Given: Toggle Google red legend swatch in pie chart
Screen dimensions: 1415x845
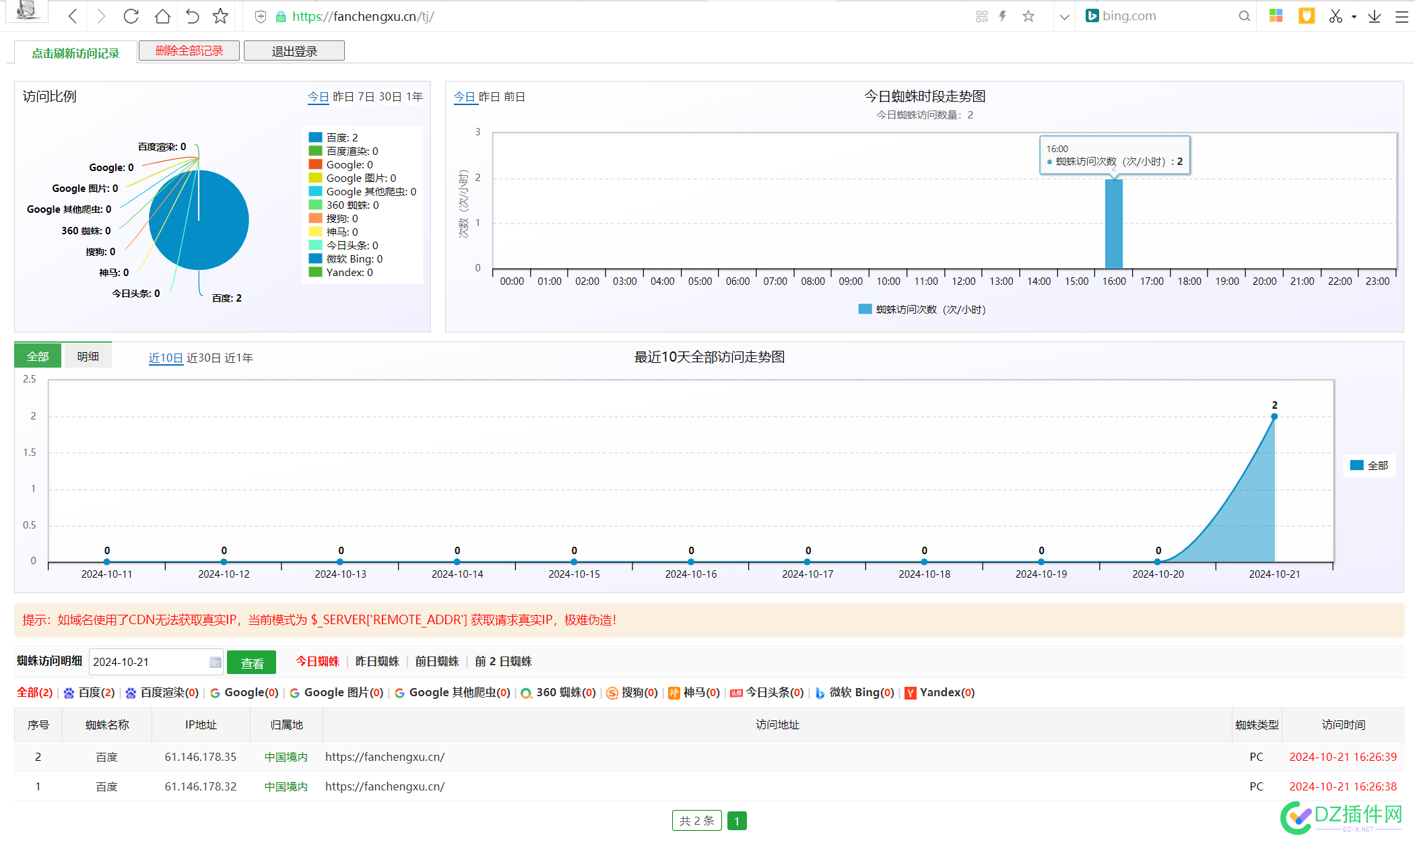Looking at the screenshot, I should 315,164.
